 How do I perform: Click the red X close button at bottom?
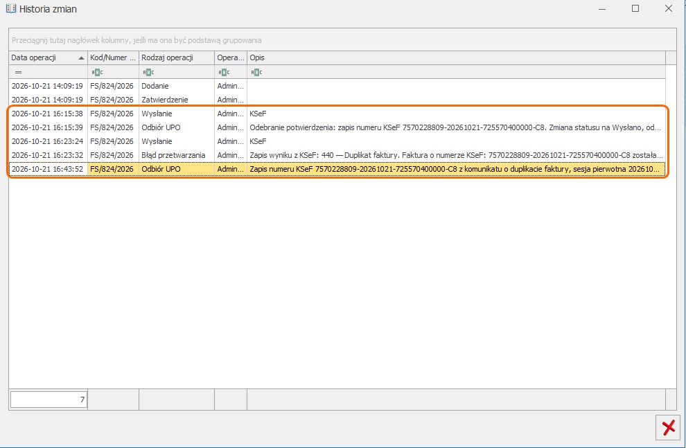tap(668, 427)
